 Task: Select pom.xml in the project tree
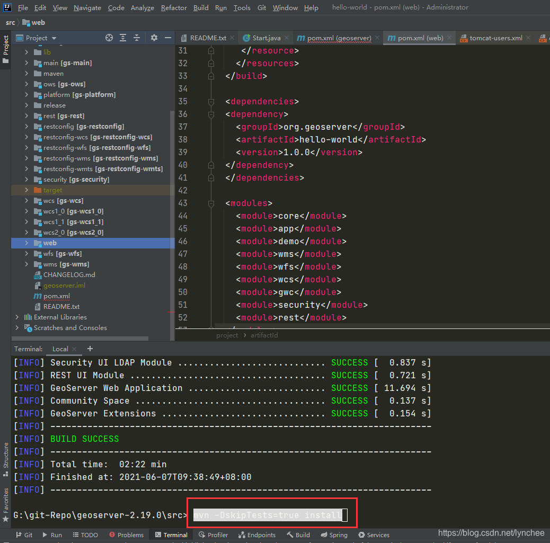[x=57, y=296]
